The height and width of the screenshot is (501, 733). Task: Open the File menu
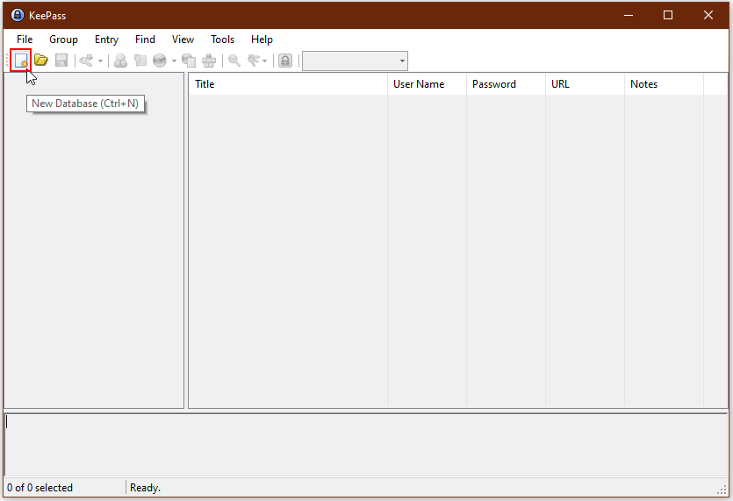[25, 39]
